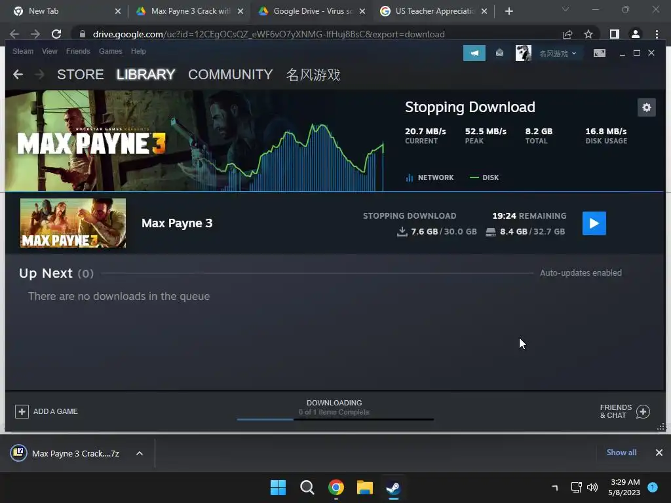
Task: Open the Steam menu
Action: [x=23, y=51]
